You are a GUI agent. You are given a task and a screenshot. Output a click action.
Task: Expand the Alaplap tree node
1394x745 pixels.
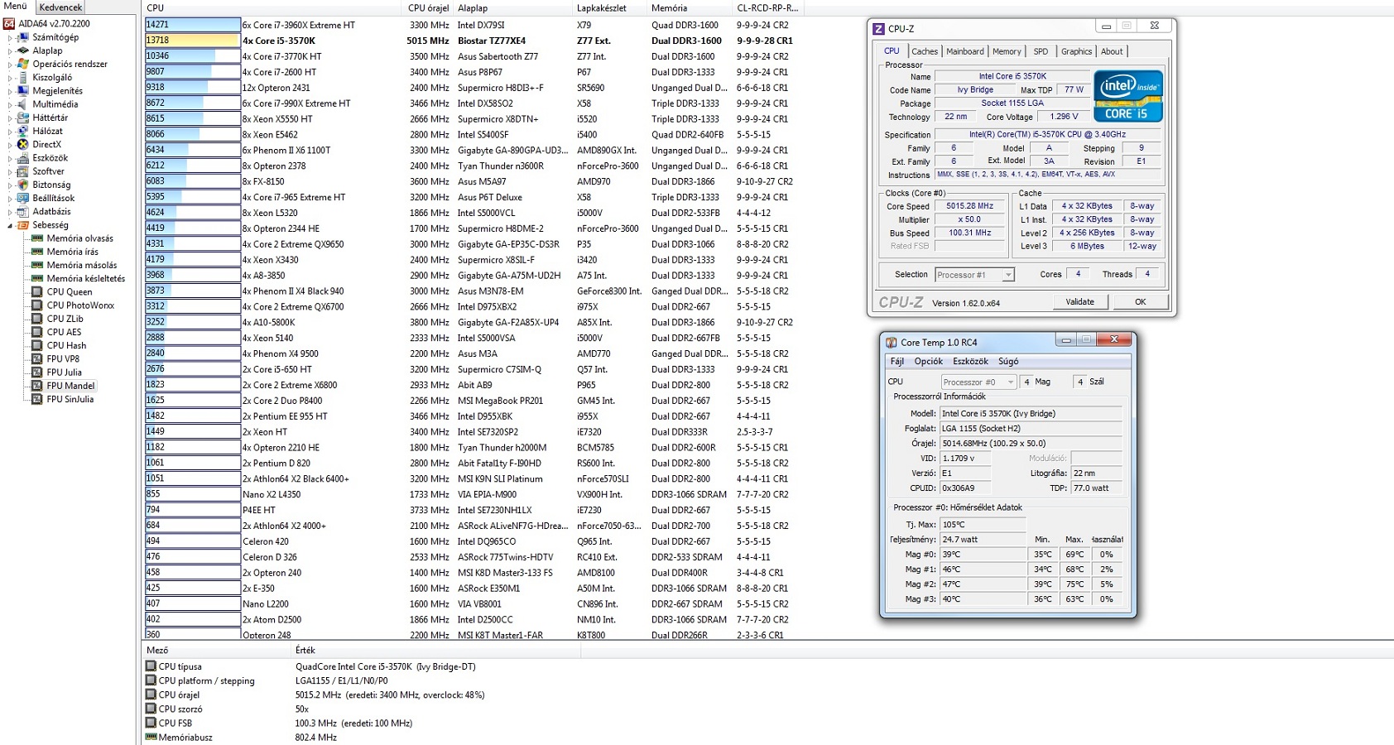[10, 50]
